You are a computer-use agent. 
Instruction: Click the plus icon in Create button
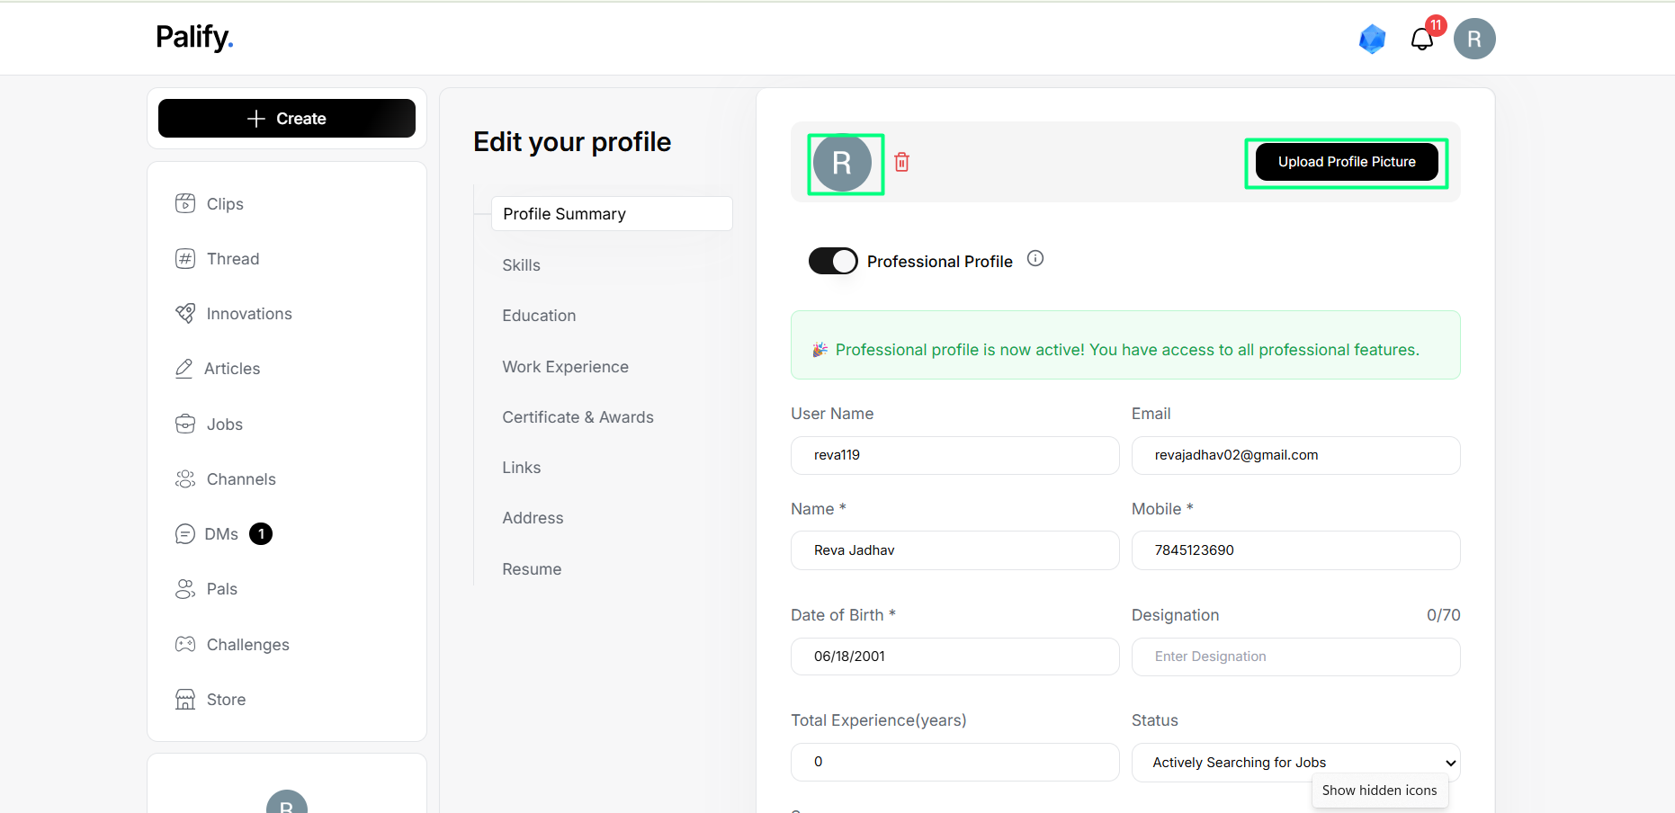(256, 119)
